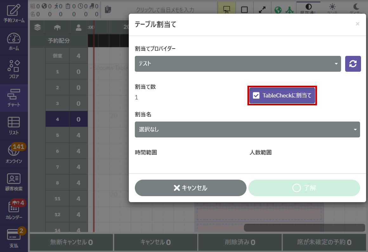Toggle the square view button in toolbar
This screenshot has width=368, height=252.
(x=244, y=10)
